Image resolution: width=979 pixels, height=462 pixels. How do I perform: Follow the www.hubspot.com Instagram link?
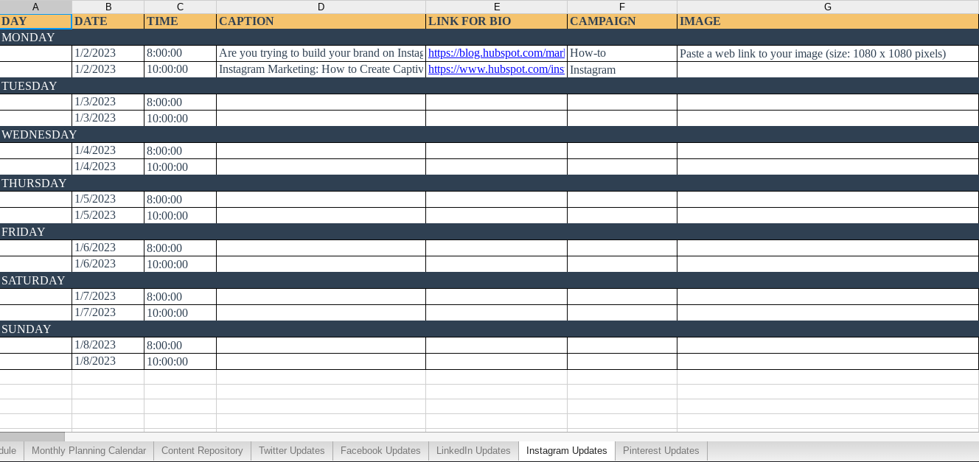coord(495,69)
